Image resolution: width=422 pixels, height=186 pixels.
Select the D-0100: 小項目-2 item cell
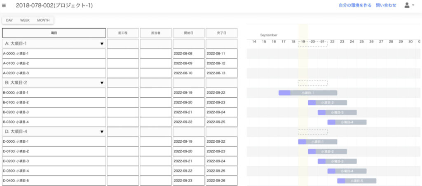[x=54, y=151]
